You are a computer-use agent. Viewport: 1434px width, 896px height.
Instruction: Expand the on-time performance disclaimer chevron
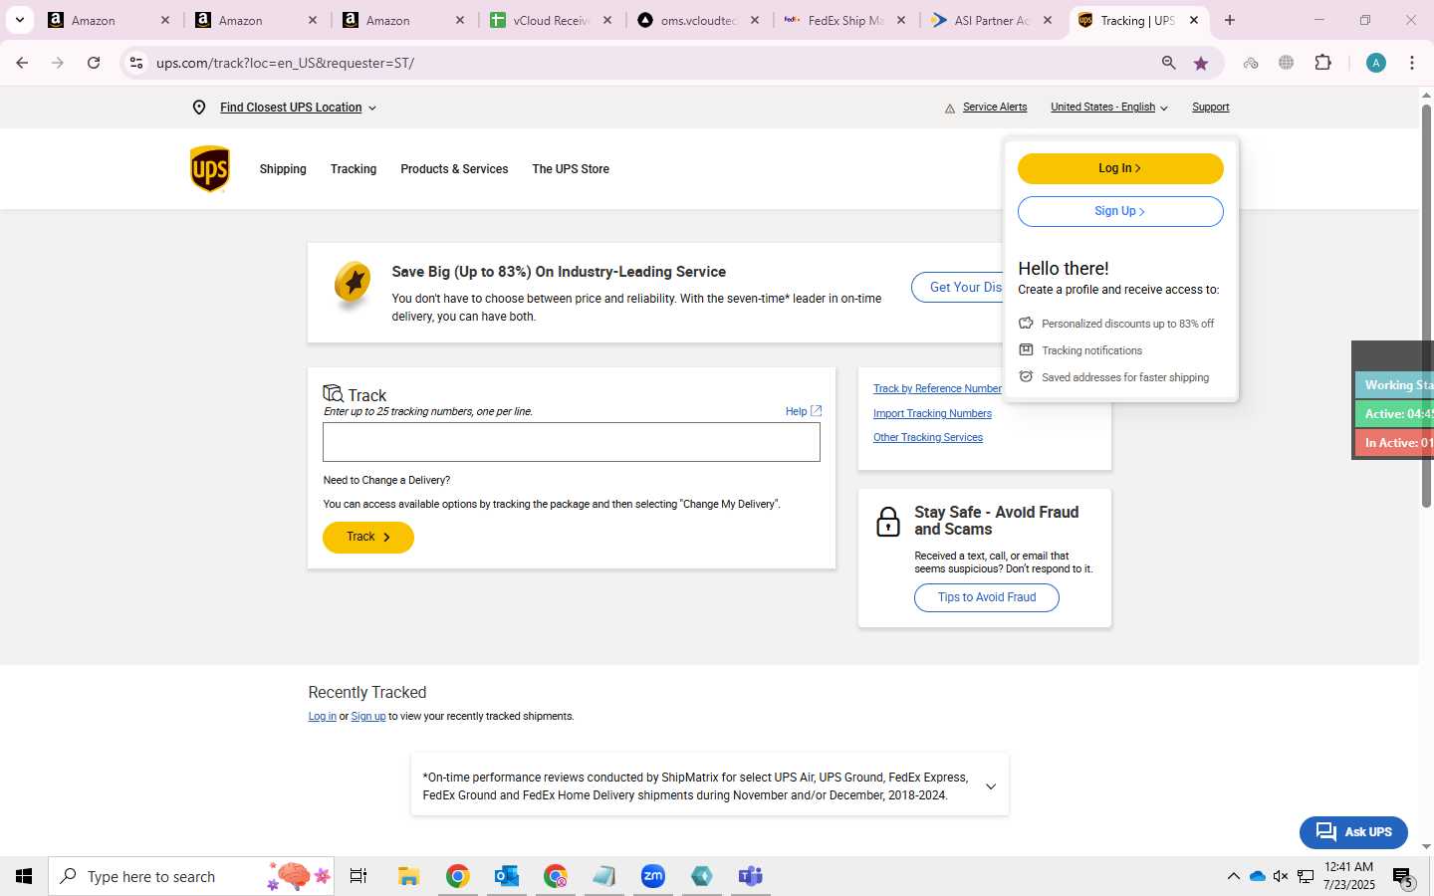point(990,786)
